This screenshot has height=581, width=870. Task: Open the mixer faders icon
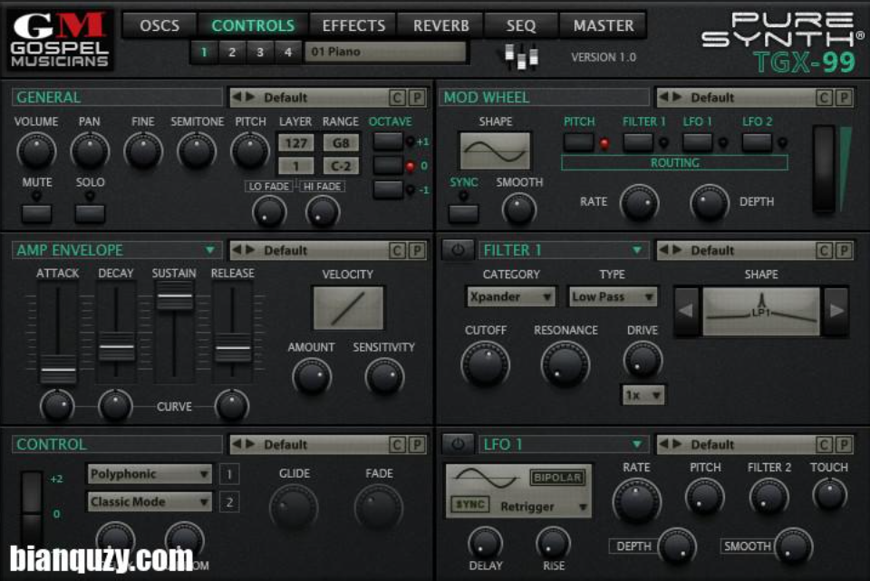pos(521,56)
